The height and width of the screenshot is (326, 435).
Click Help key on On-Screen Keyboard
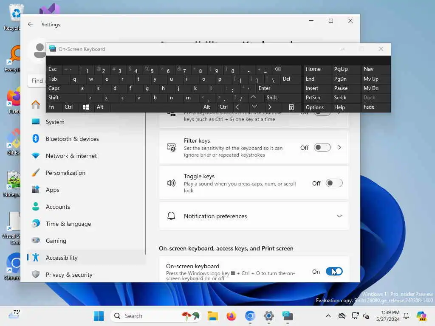click(x=345, y=107)
